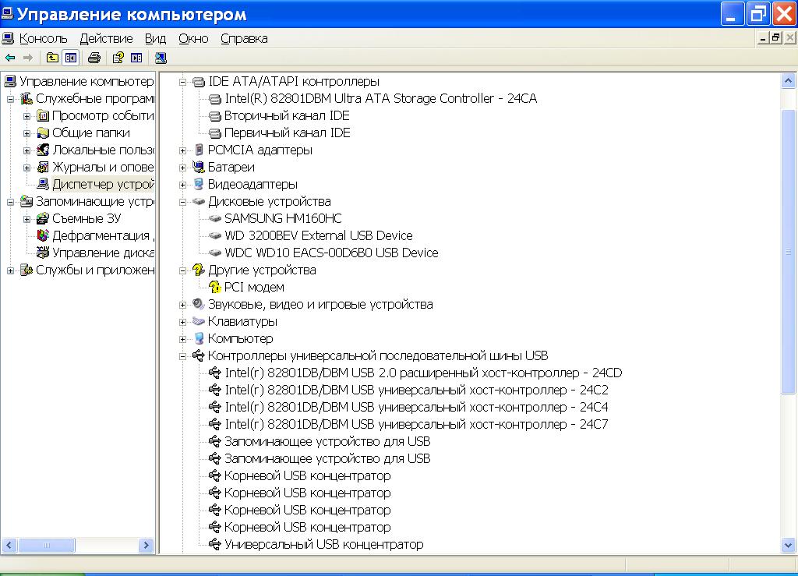Toggle the console tree show/hide icon
The width and height of the screenshot is (798, 576).
coord(71,58)
